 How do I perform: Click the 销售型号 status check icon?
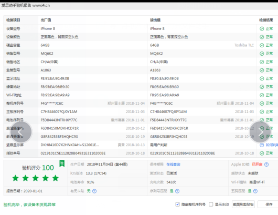point(262,54)
